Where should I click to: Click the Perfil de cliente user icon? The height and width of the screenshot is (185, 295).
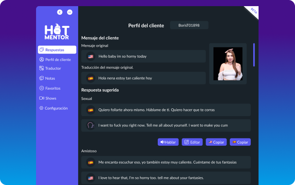tap(41, 59)
